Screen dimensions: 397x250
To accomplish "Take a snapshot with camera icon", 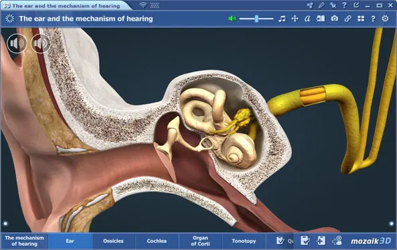I will (x=335, y=19).
